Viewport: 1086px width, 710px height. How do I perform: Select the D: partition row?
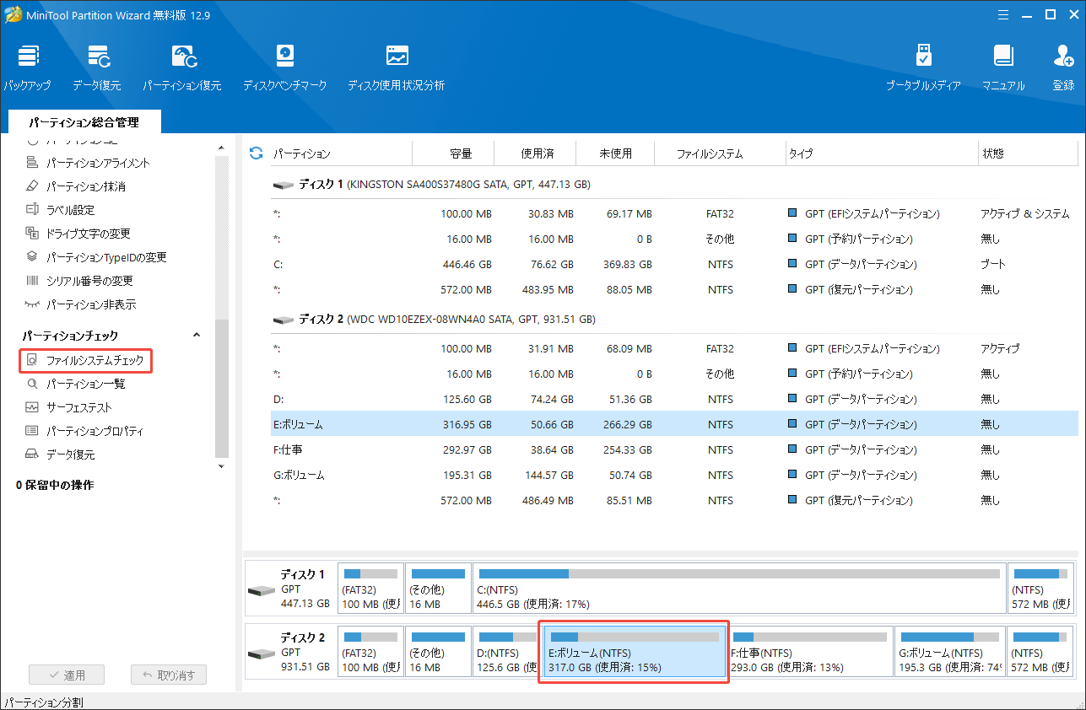673,399
